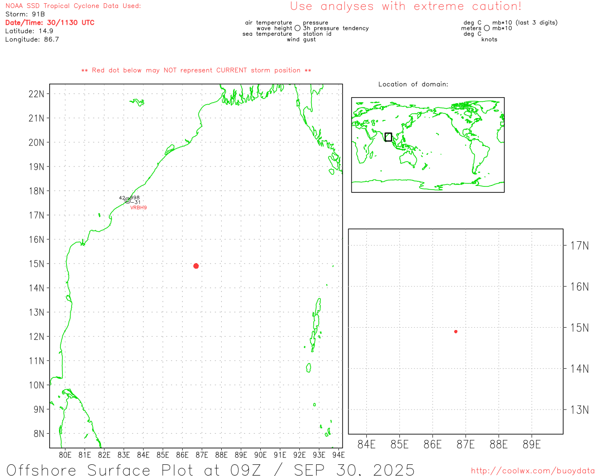Click the small red dot in zoomed inset map

point(456,331)
